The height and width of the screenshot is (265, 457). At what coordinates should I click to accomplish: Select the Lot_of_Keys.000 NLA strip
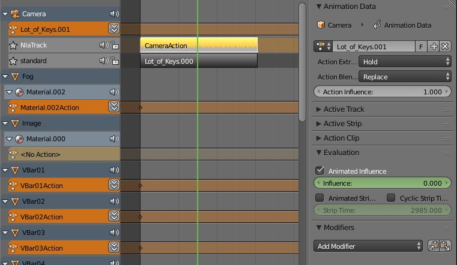[x=199, y=61]
